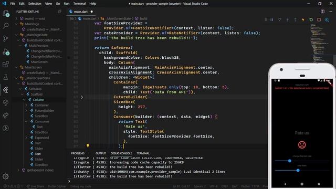This screenshot has width=336, height=189.
Task: Switch to the Output panel tab
Action: click(x=100, y=153)
